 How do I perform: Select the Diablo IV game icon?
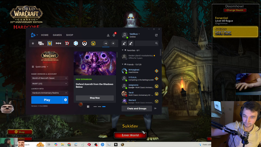click(67, 43)
